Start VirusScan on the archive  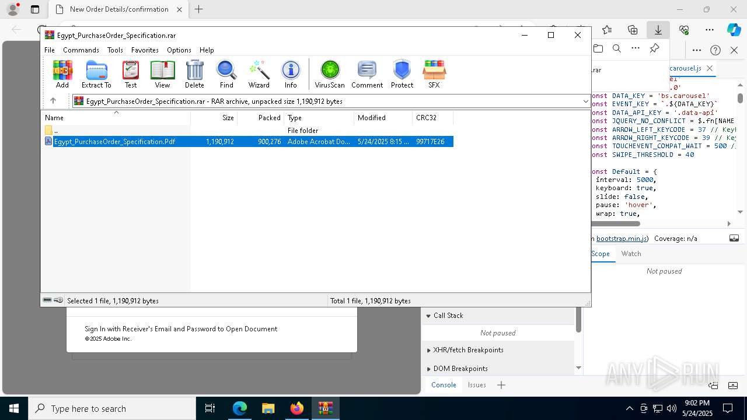330,74
